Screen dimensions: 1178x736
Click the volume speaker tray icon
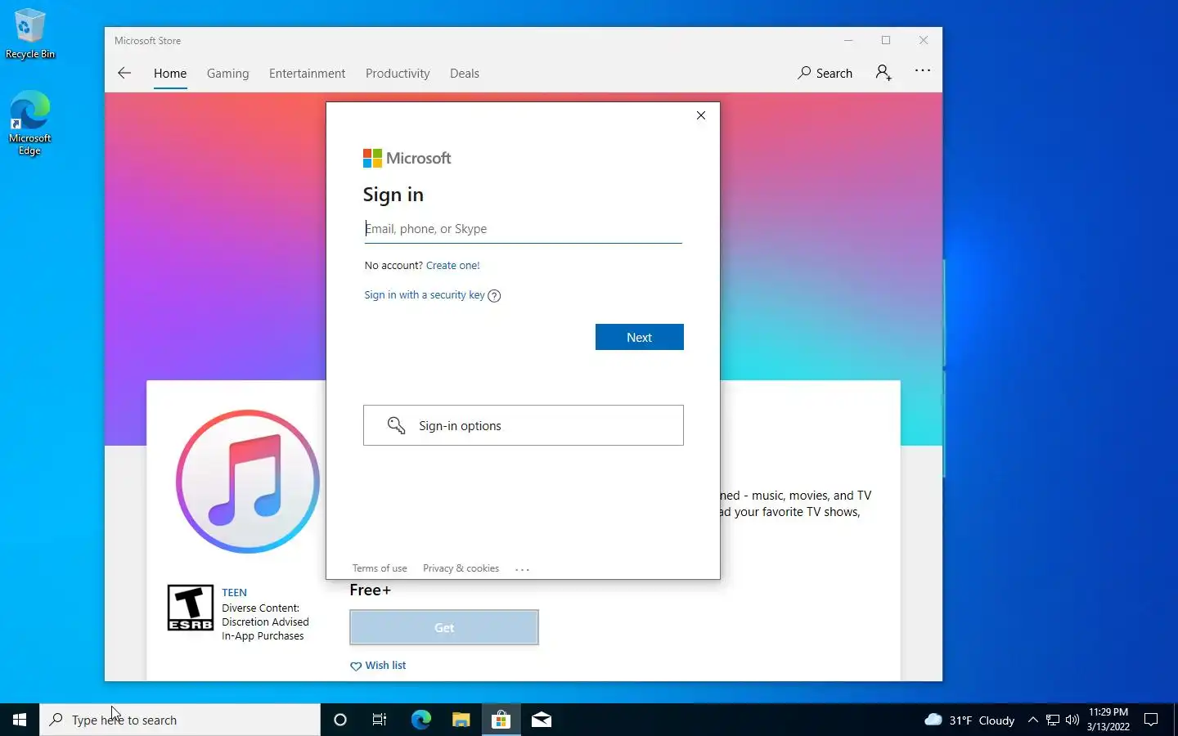coord(1072,720)
